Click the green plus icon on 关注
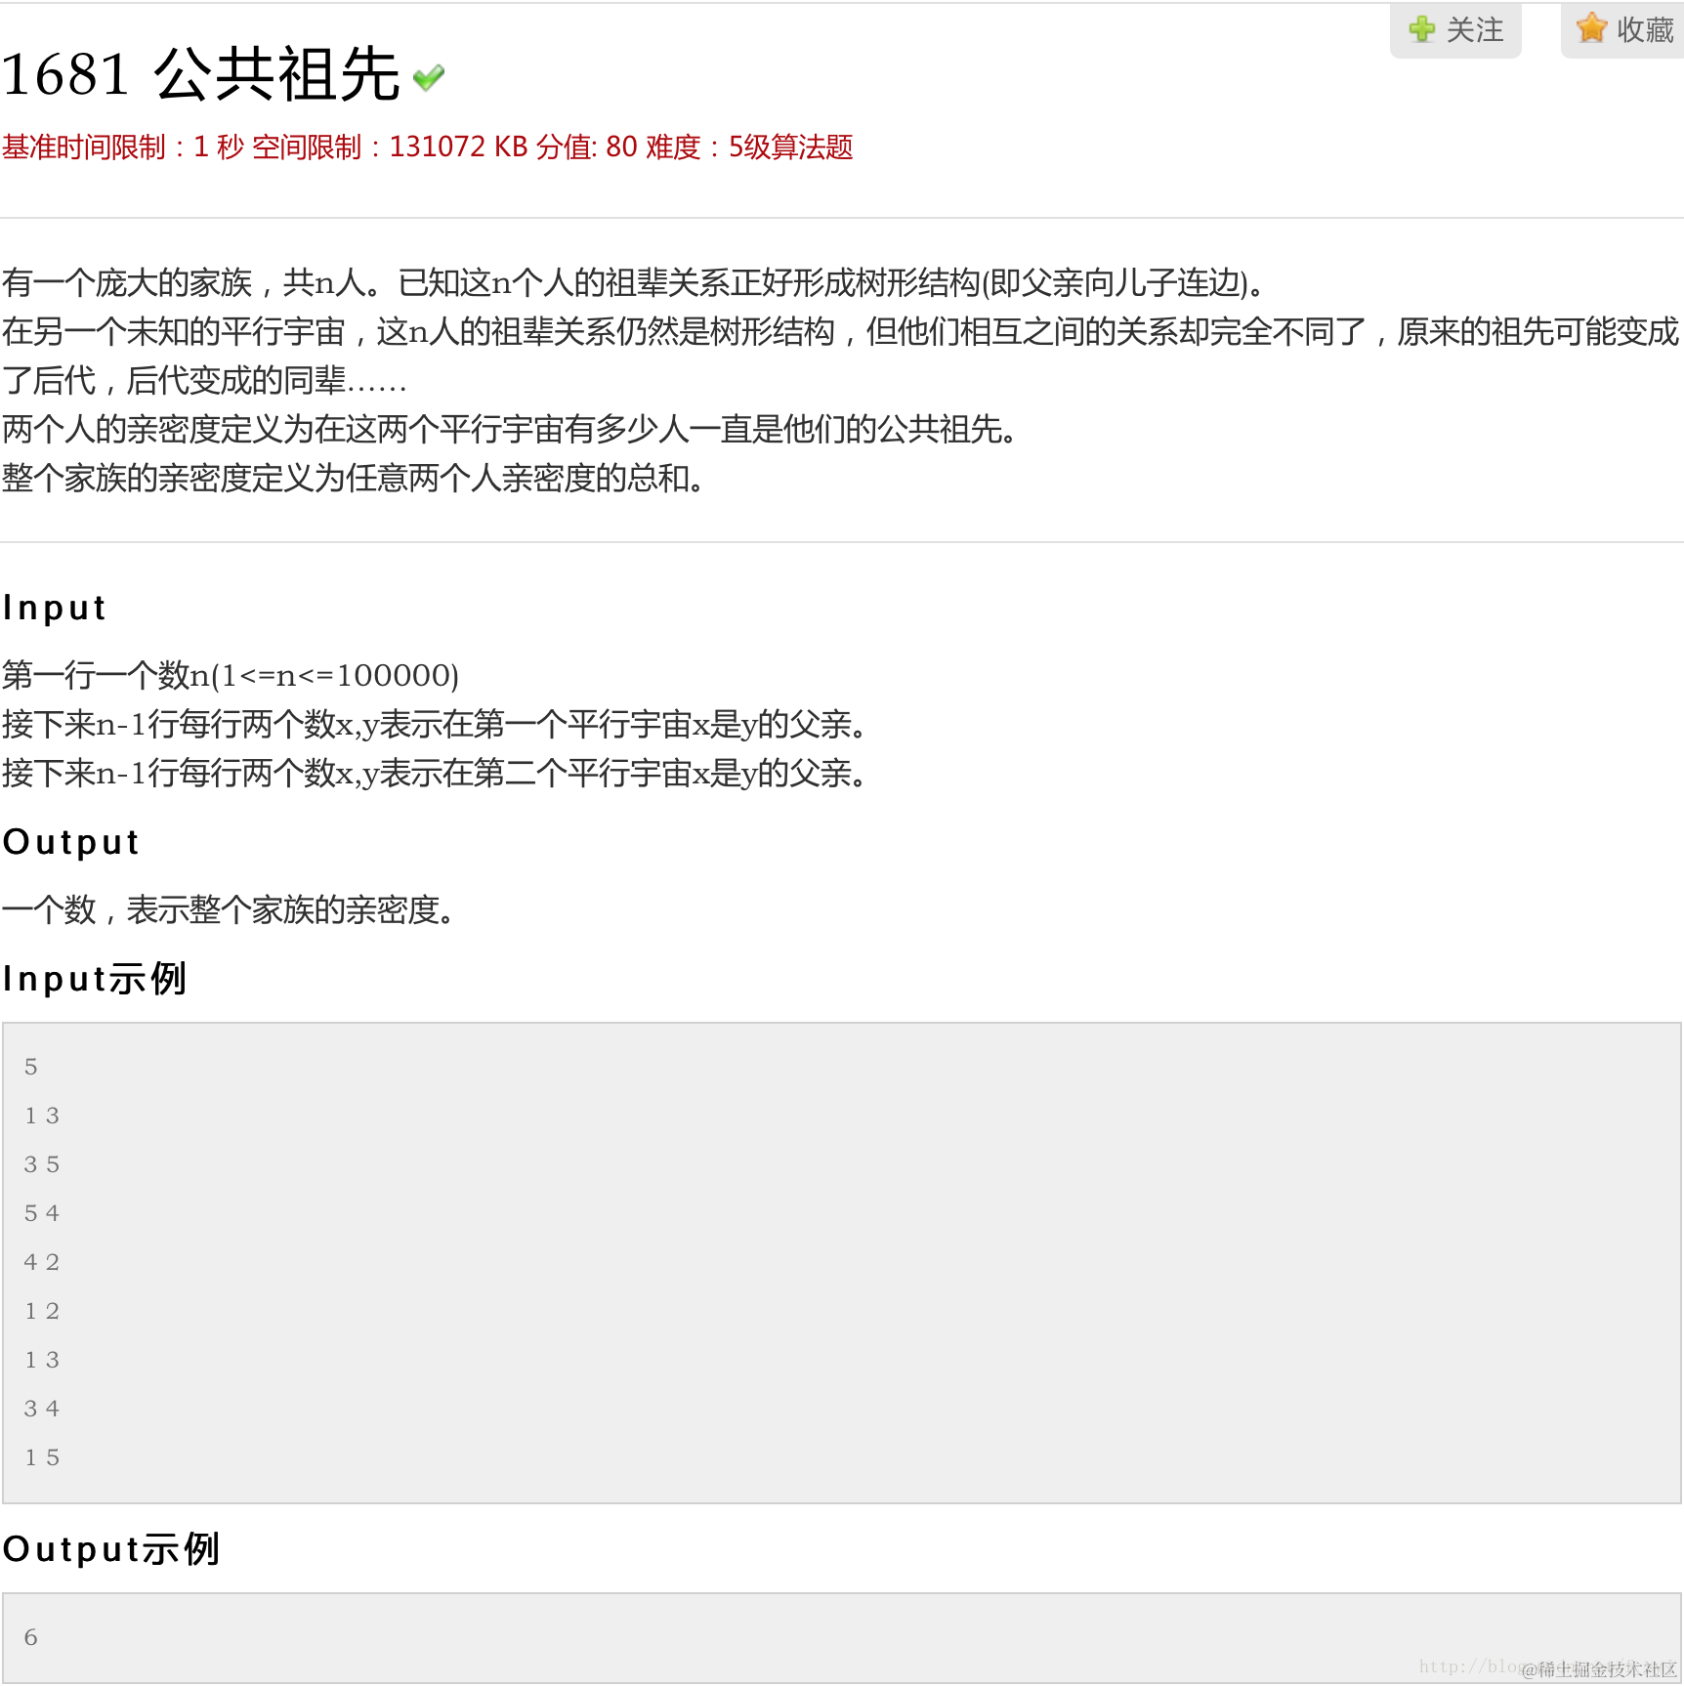The image size is (1684, 1686). click(x=1421, y=29)
